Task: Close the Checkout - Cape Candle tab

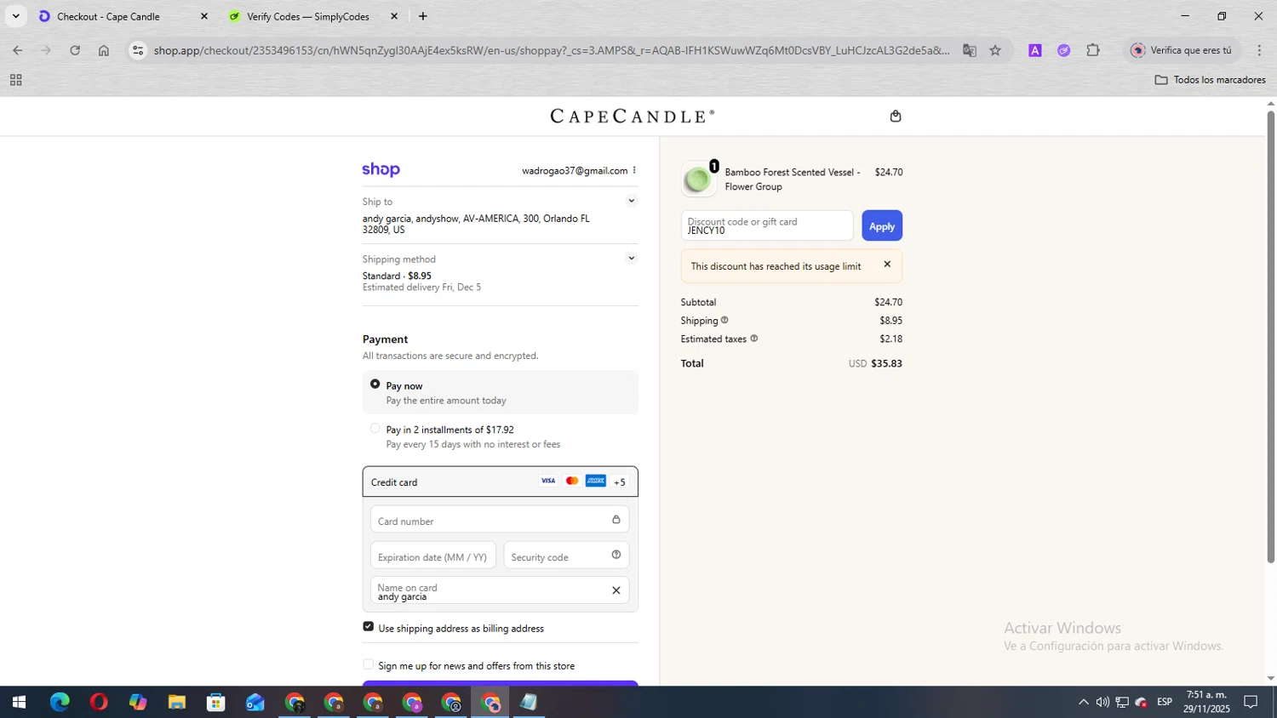Action: 204,16
